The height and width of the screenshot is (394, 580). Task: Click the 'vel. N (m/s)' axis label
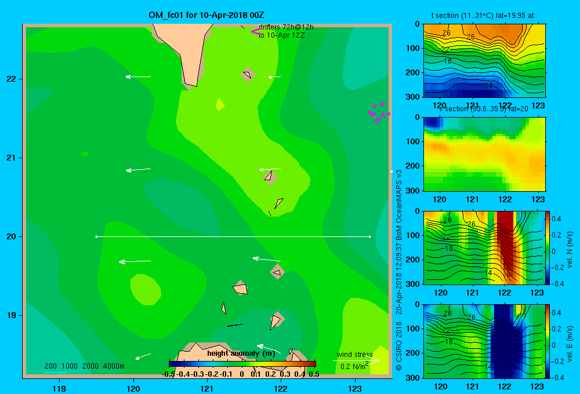[x=570, y=250]
